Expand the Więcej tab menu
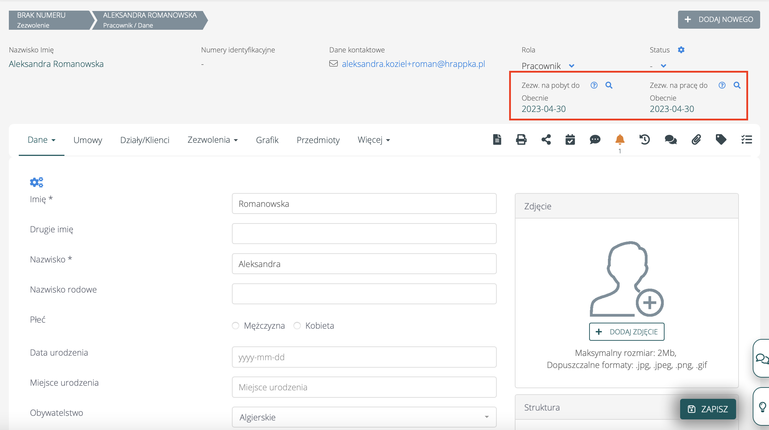Screen dimensions: 769x430 coord(374,140)
